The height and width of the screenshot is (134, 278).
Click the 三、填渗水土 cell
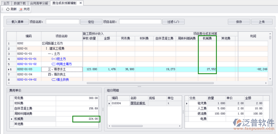pyautogui.click(x=62, y=69)
